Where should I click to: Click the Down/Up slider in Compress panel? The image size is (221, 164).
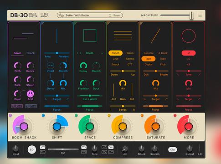[123, 71]
